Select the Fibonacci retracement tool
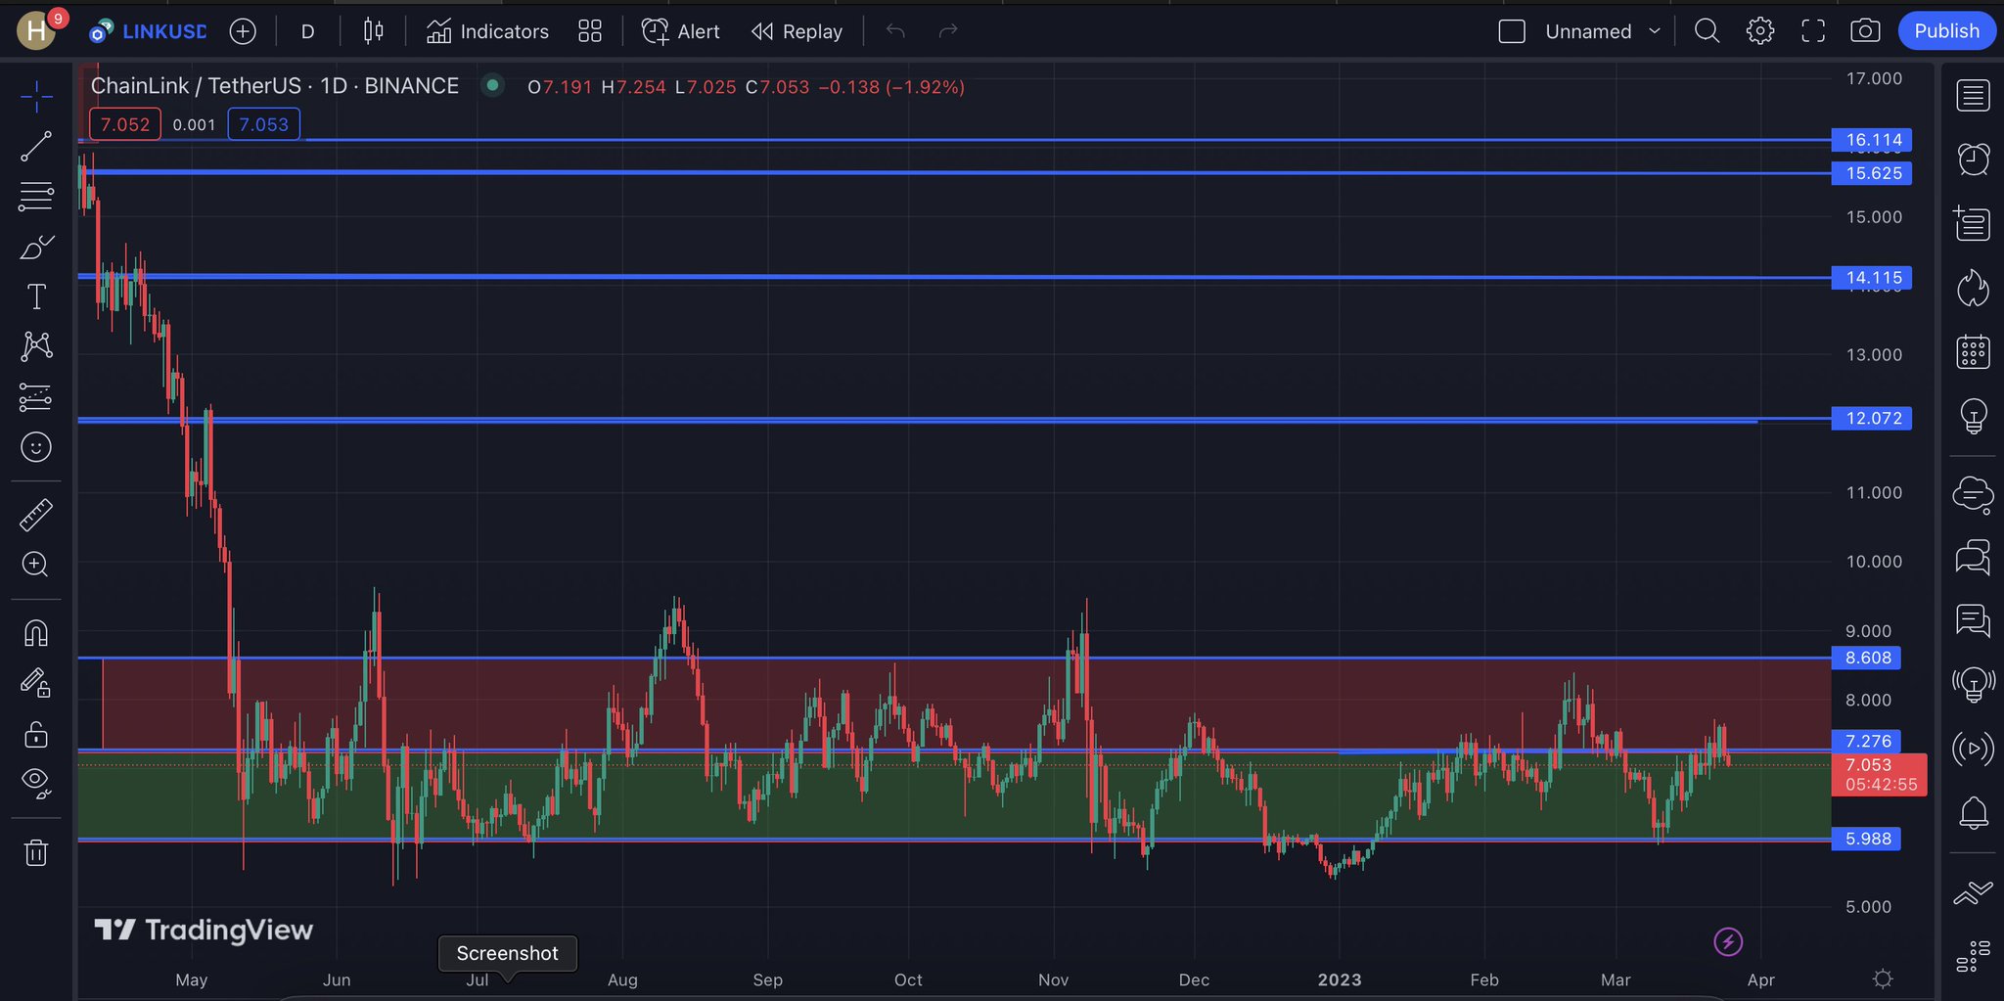Screen dimensions: 2004x1001 click(x=36, y=197)
